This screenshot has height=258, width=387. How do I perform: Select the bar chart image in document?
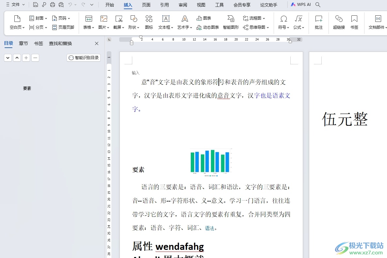coord(211,162)
